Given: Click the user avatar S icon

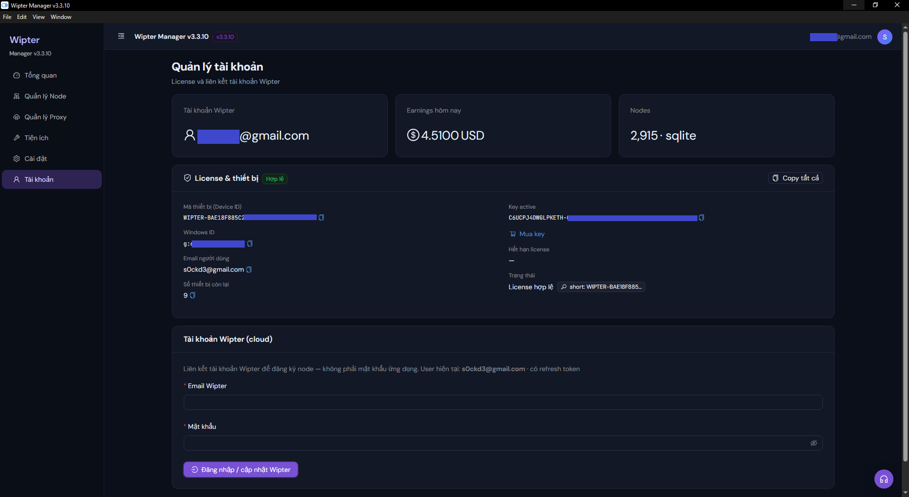Looking at the screenshot, I should [x=884, y=37].
